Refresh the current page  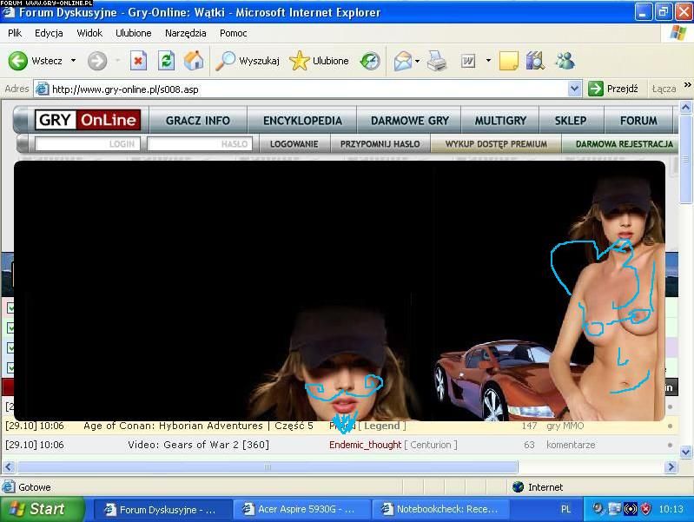pos(166,61)
